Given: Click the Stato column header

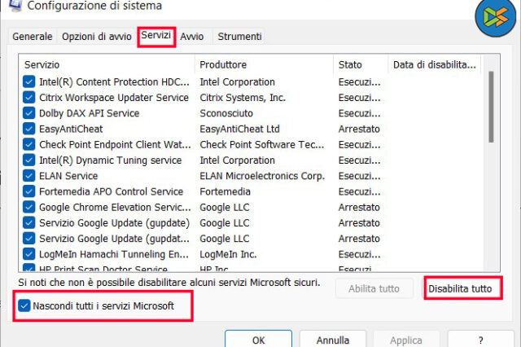Looking at the screenshot, I should tap(360, 64).
